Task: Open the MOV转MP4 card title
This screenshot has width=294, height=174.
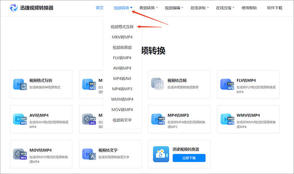Action: tap(40, 150)
